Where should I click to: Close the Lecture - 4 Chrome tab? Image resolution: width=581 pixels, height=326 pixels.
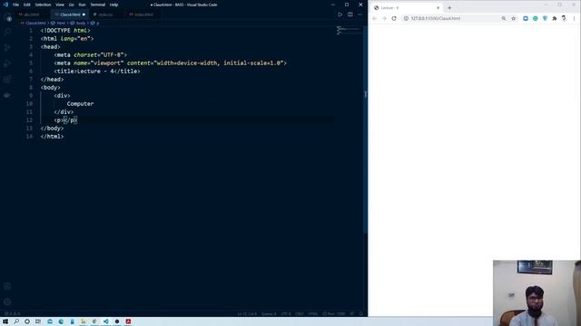click(x=438, y=8)
